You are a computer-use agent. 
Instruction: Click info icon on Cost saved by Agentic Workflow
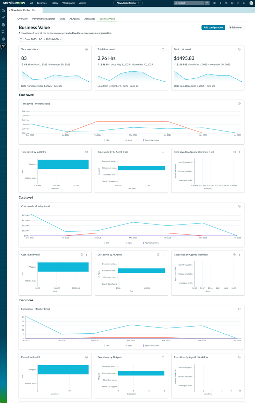click(x=235, y=255)
